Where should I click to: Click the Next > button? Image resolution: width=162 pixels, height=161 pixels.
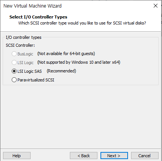pos(114,156)
